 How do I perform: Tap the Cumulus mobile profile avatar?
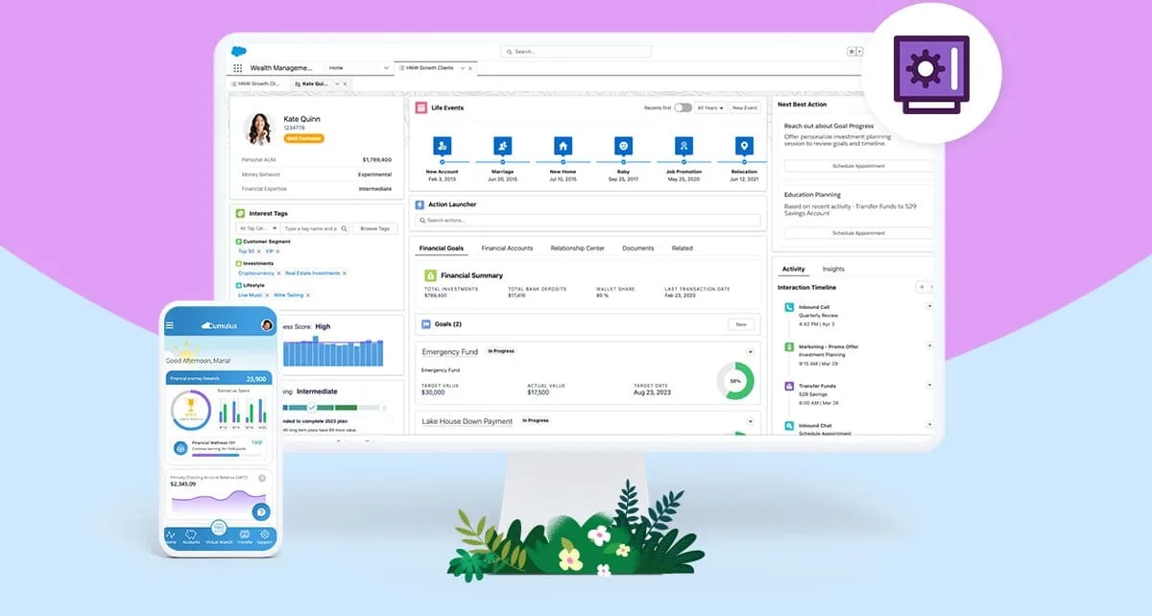[267, 325]
